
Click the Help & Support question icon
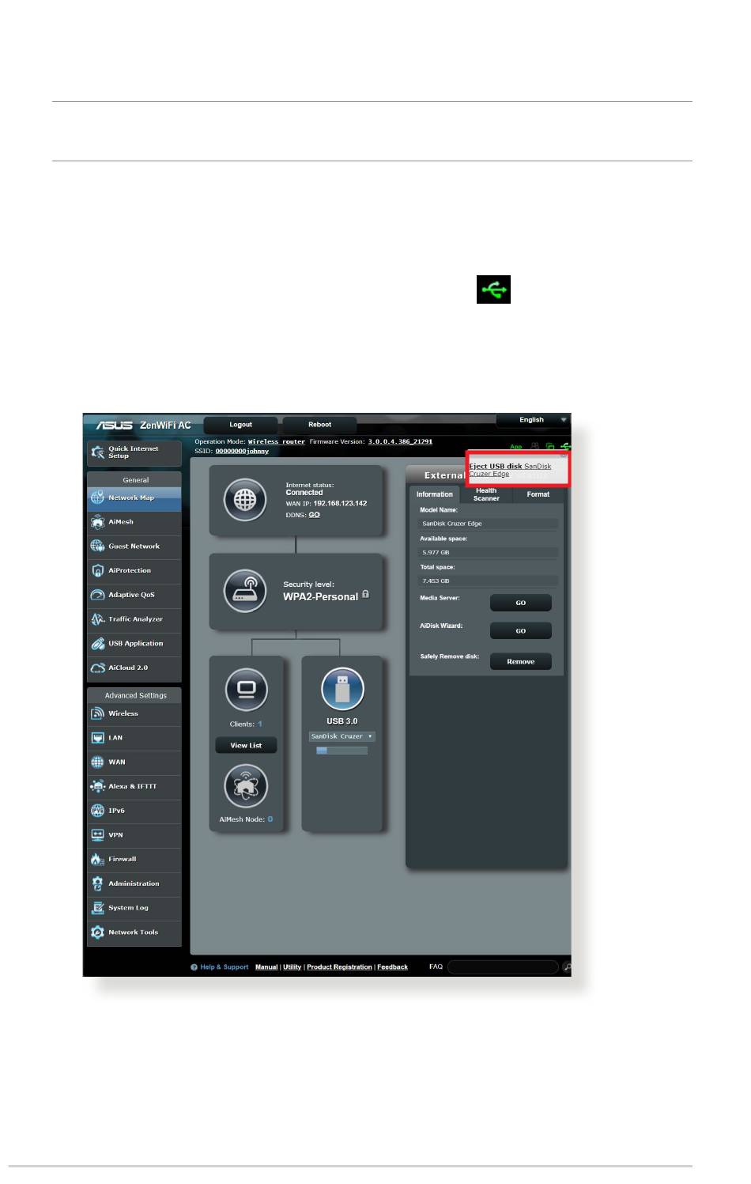(194, 967)
